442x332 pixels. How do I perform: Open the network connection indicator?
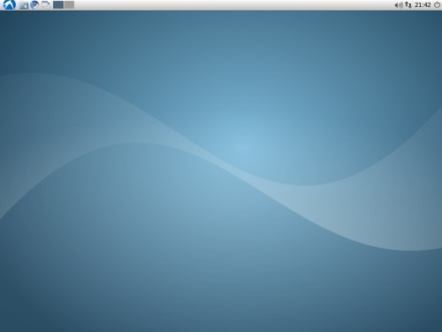point(408,4)
